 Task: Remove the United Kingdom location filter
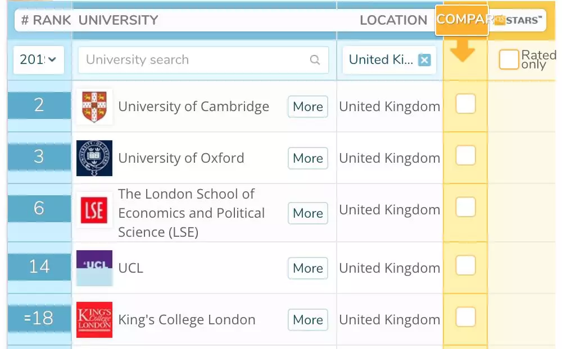click(424, 60)
